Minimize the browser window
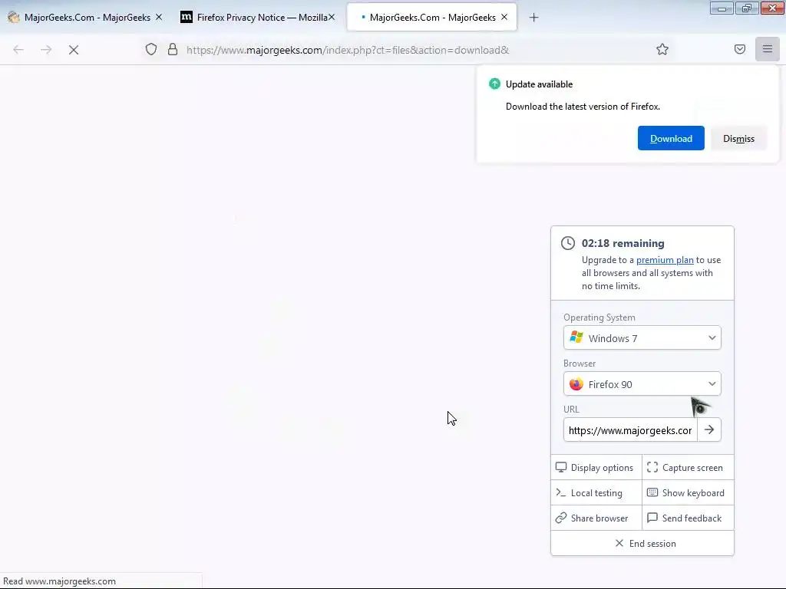 (x=722, y=8)
